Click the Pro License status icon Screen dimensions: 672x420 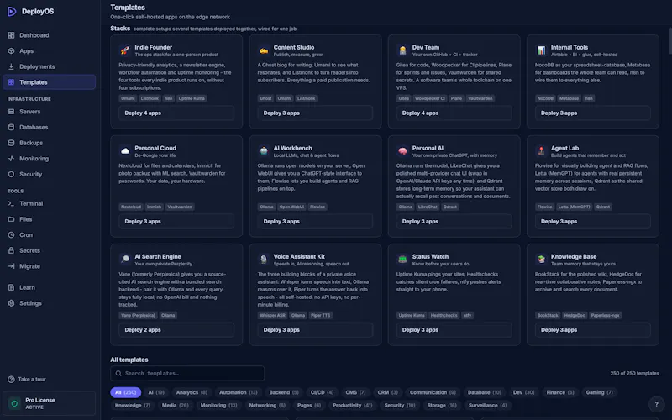(14, 403)
